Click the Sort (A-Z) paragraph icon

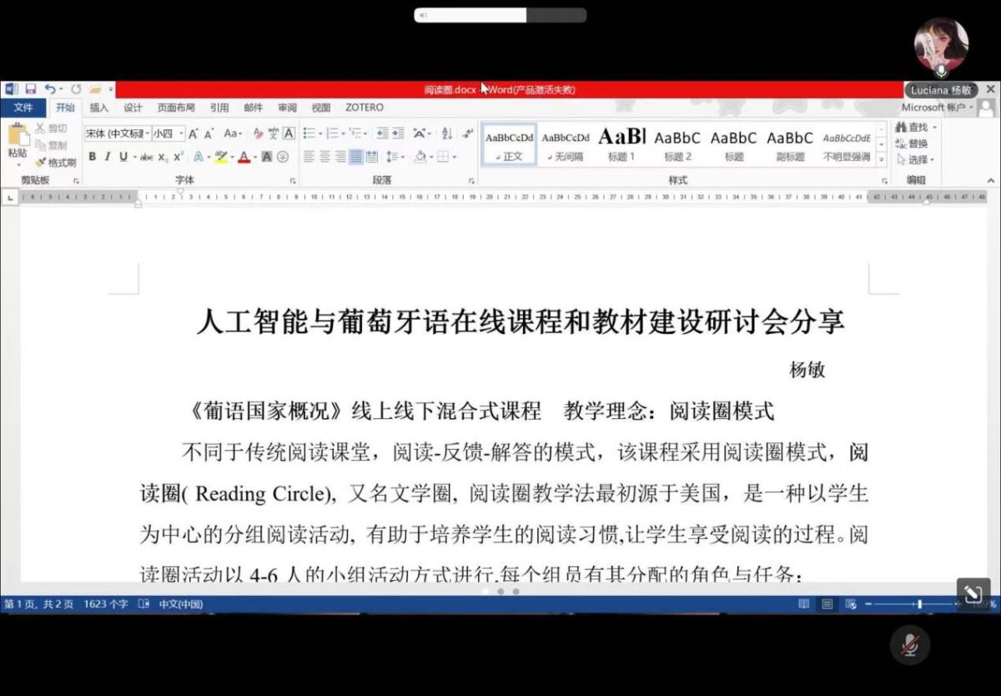446,134
